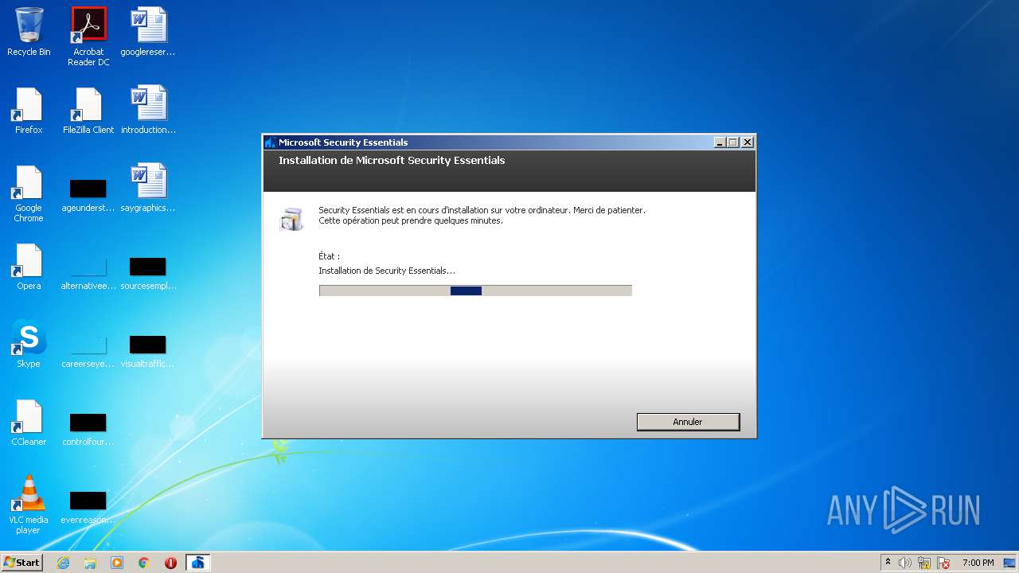Select the saygraphics Word document
1019x573 pixels.
pos(148,189)
